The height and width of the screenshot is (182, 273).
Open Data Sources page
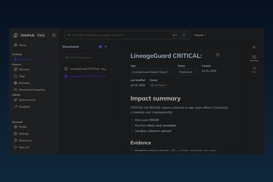(x=27, y=100)
